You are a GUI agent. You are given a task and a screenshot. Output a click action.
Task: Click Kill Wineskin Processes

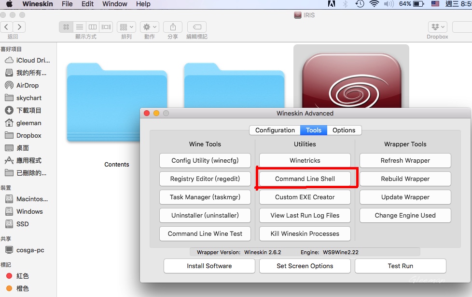point(305,234)
